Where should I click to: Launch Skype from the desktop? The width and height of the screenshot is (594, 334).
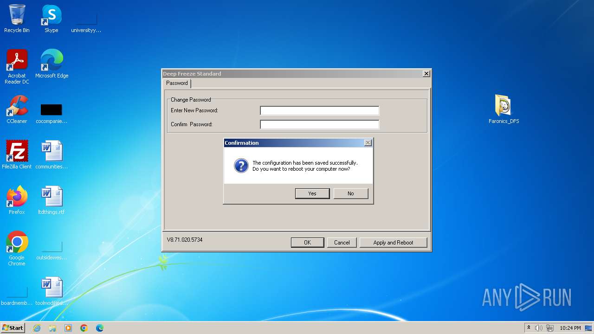(51, 19)
